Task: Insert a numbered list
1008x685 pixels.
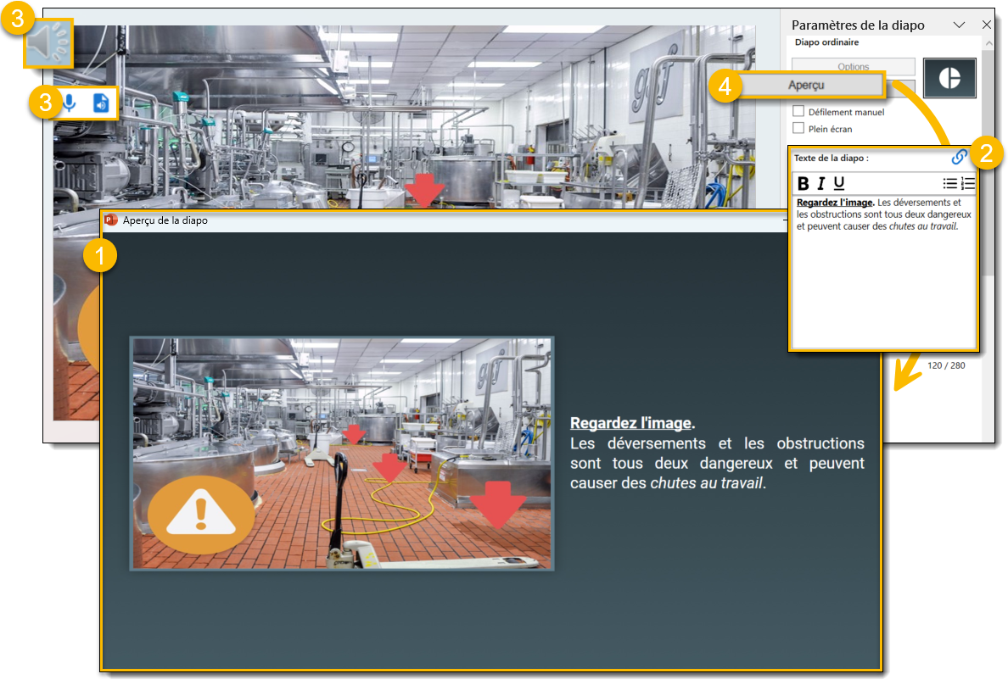Action: tap(968, 184)
